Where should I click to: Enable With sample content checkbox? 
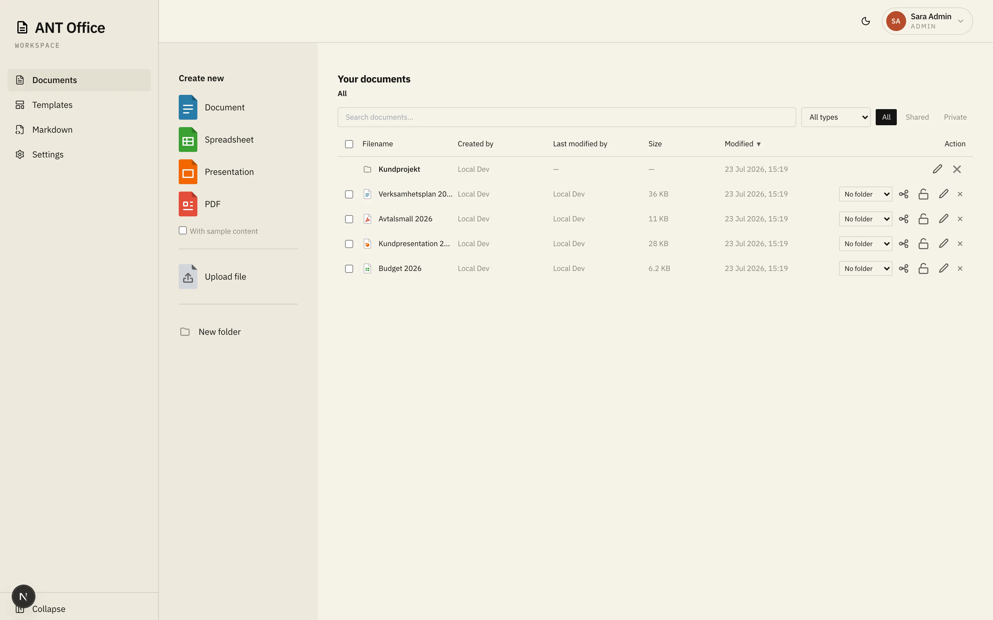[182, 230]
